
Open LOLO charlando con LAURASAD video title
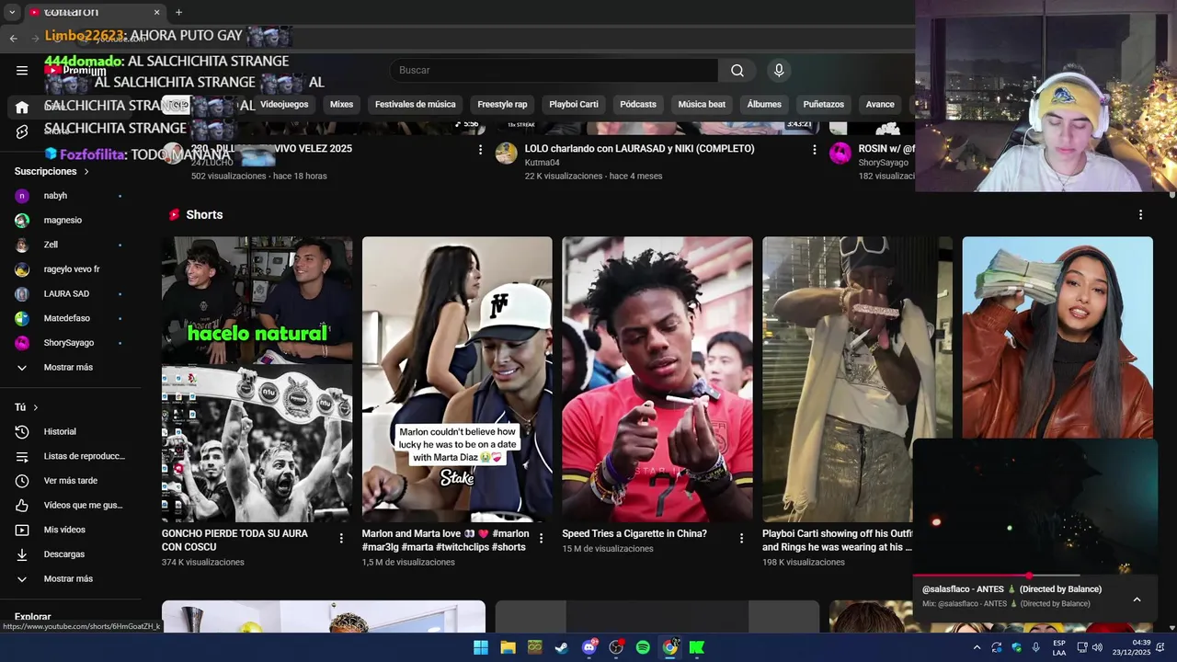(x=639, y=149)
